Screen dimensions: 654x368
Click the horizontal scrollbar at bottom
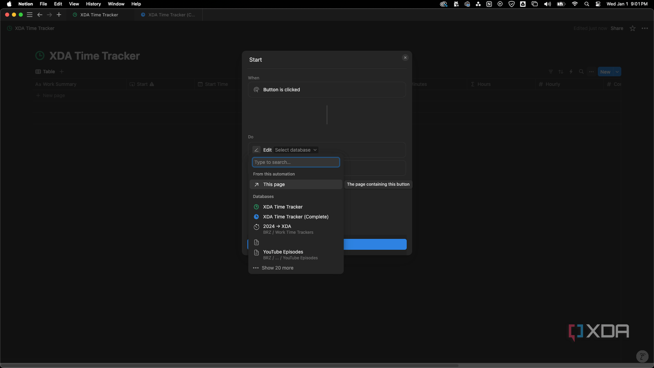pos(229,365)
